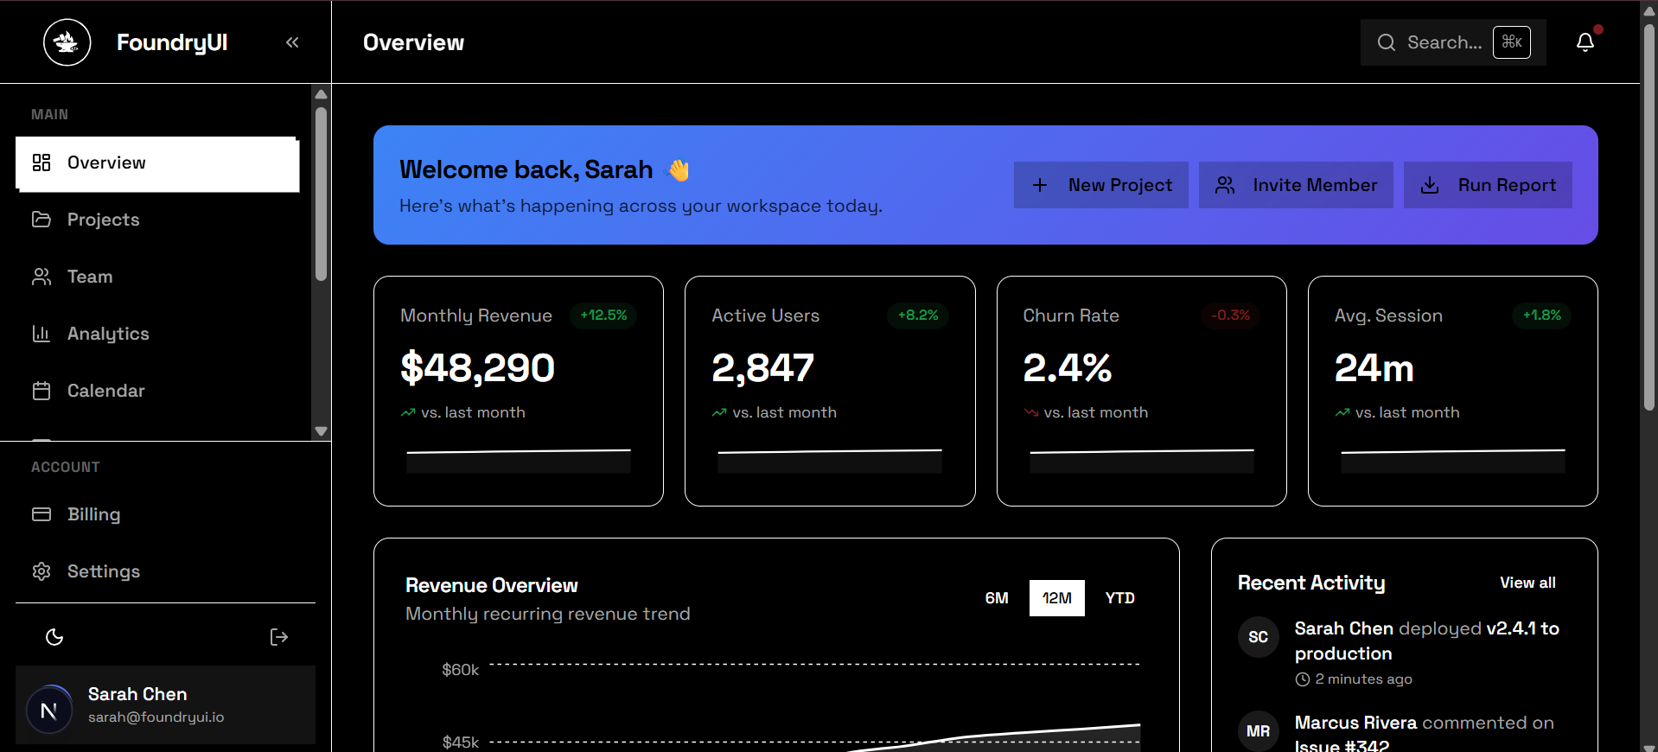This screenshot has height=752, width=1658.
Task: Click sarah@foundryui.io email text
Action: [x=156, y=717]
